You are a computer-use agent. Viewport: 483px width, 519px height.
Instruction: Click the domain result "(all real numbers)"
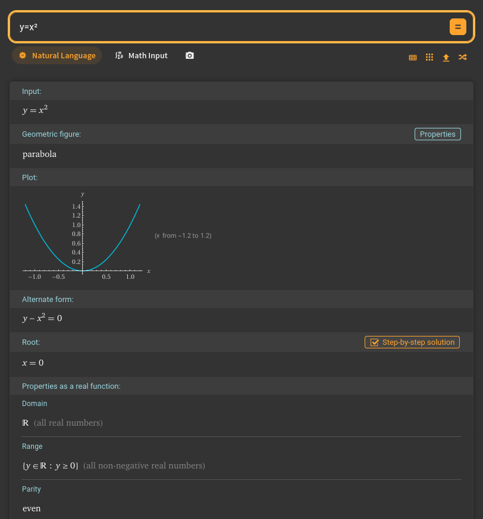(68, 423)
